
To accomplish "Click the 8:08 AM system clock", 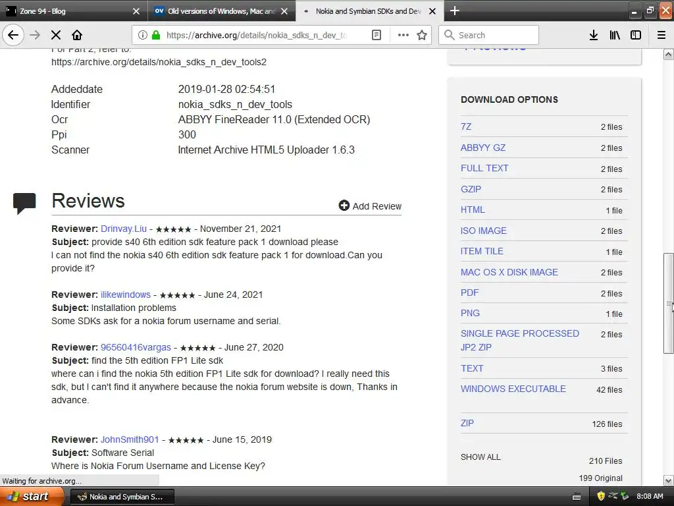I will coord(650,496).
